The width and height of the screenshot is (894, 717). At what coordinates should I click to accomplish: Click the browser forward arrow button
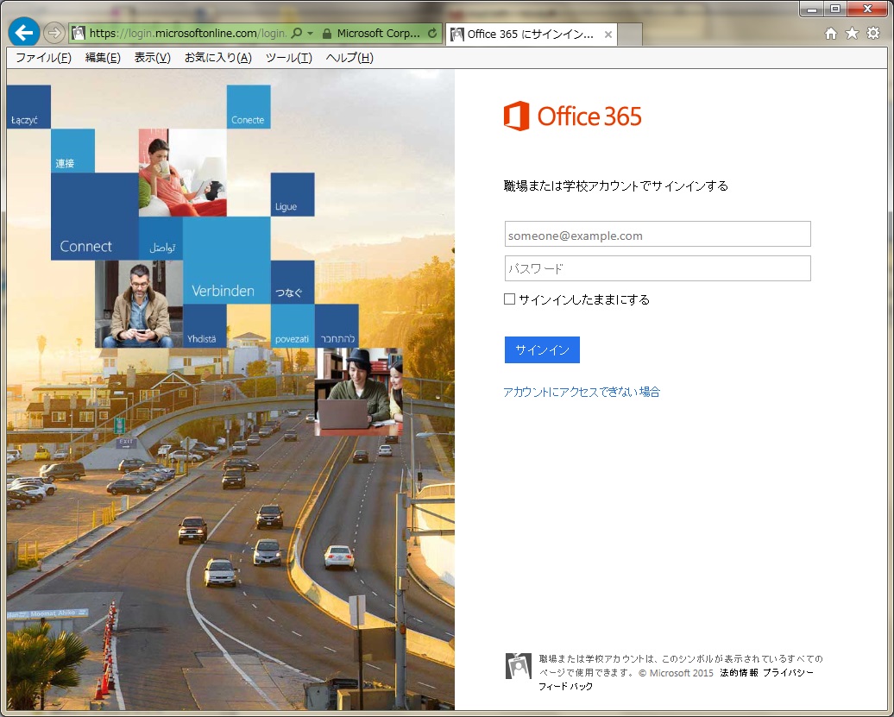(54, 33)
